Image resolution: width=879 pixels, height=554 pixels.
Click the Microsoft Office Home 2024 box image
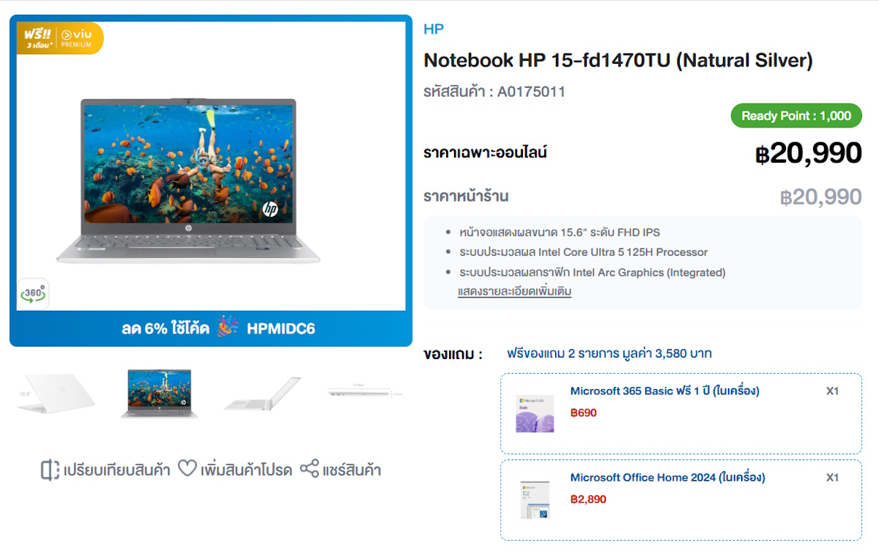tap(535, 501)
